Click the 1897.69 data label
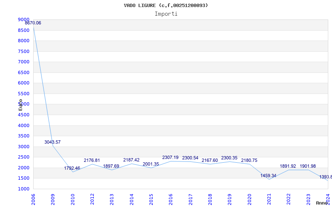This screenshot has width=332, height=207. 111,166
